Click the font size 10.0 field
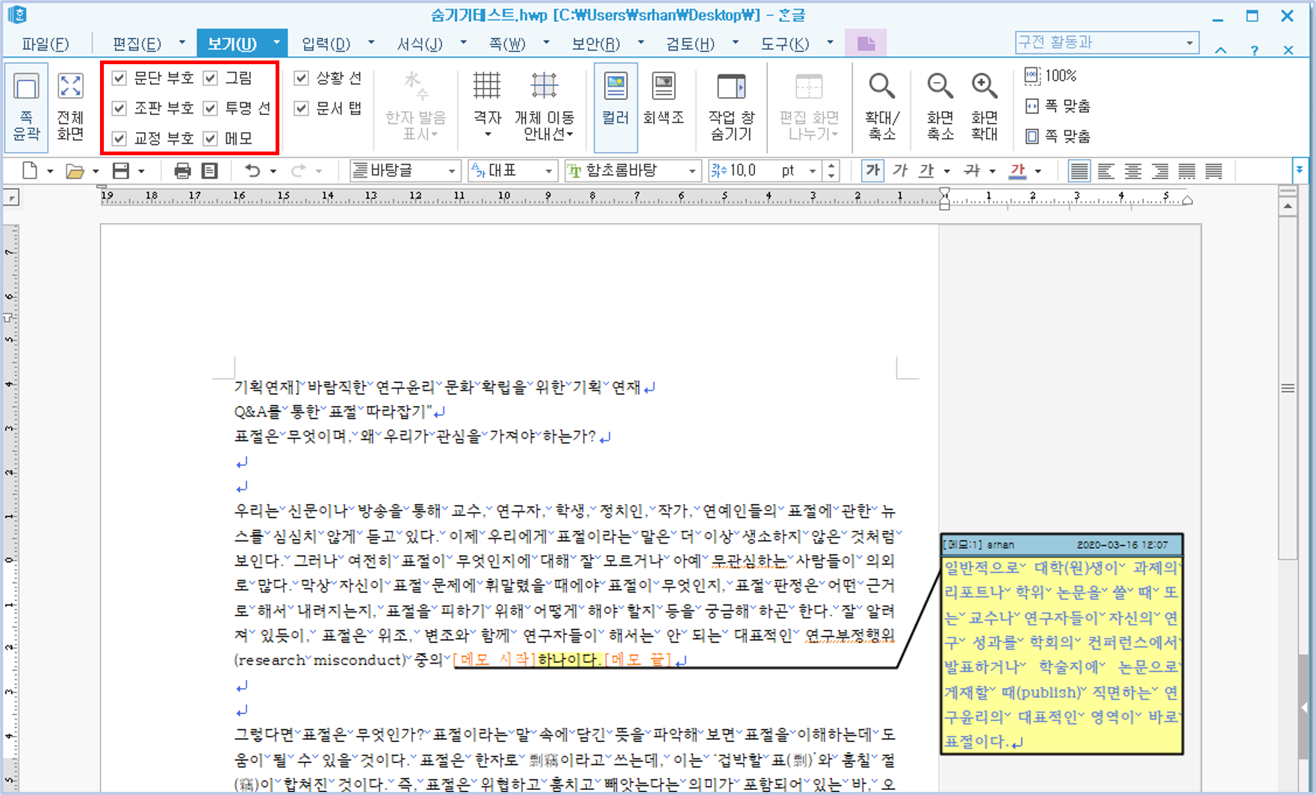This screenshot has width=1316, height=795. [756, 171]
